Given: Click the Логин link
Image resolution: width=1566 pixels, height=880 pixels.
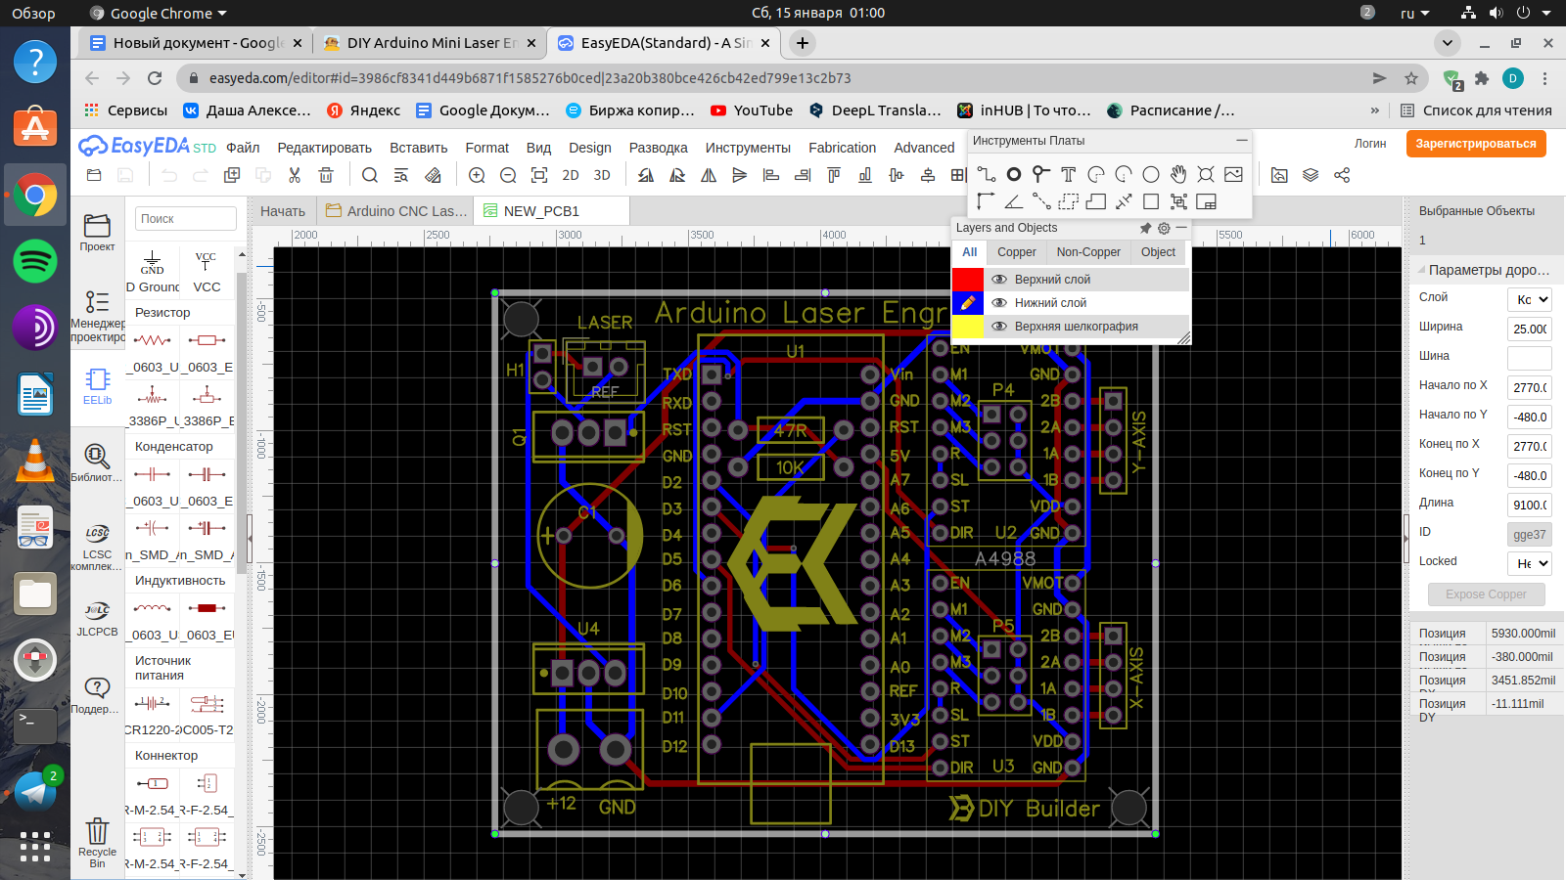Looking at the screenshot, I should [1370, 144].
